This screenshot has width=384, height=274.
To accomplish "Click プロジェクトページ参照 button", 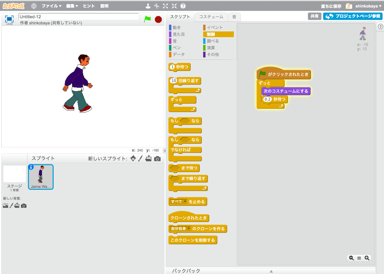I will pos(353,16).
